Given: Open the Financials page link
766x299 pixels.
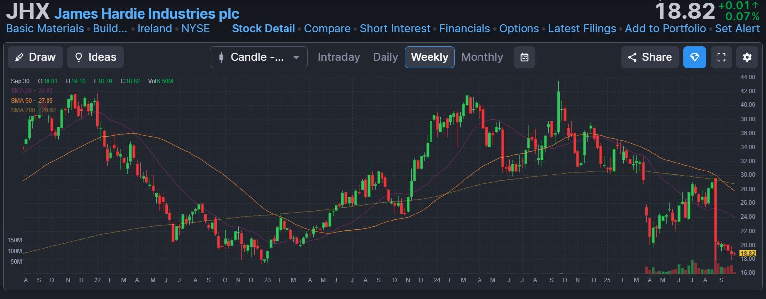Looking at the screenshot, I should (464, 29).
